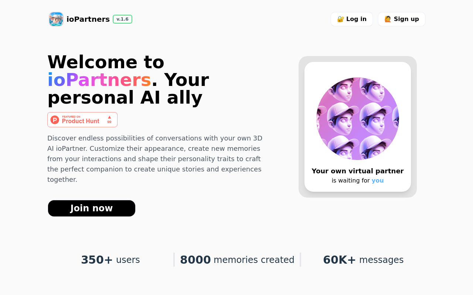Click the 350+ users statistic
The height and width of the screenshot is (295, 473).
[x=110, y=260]
